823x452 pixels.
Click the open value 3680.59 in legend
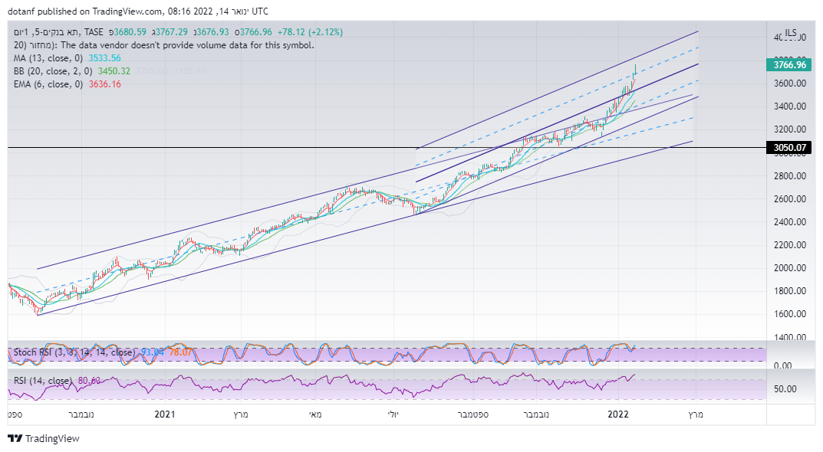click(x=130, y=32)
